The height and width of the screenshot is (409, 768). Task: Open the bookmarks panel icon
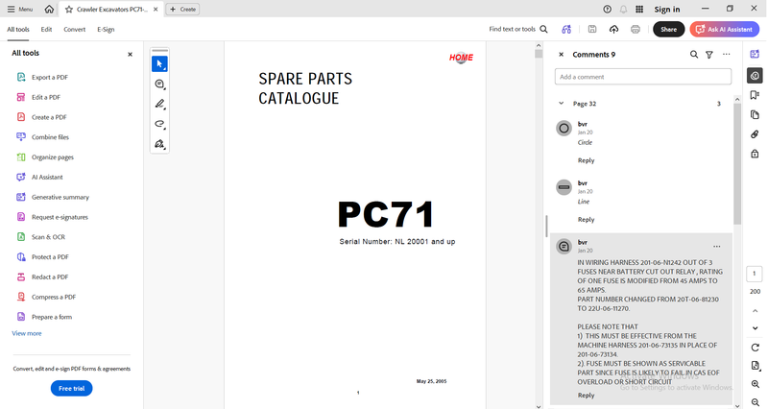pos(755,95)
